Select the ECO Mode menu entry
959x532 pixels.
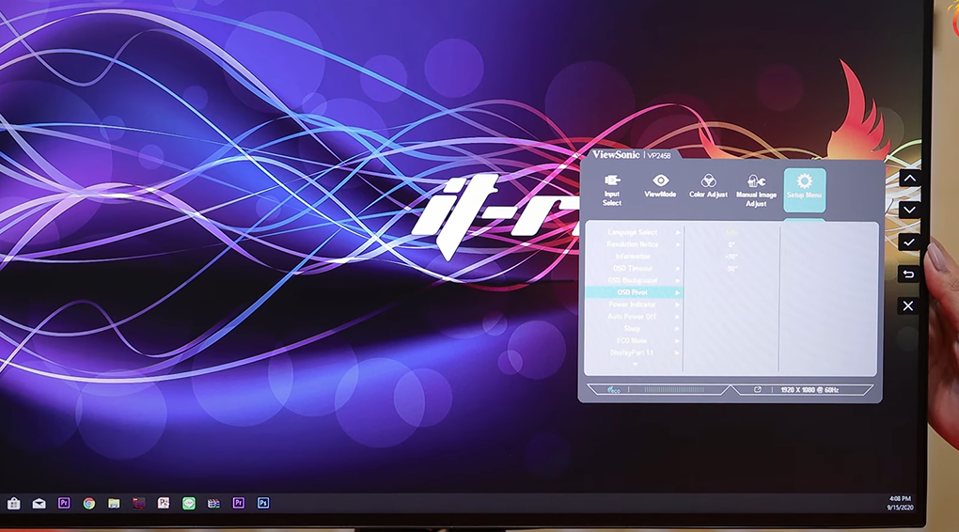[633, 341]
